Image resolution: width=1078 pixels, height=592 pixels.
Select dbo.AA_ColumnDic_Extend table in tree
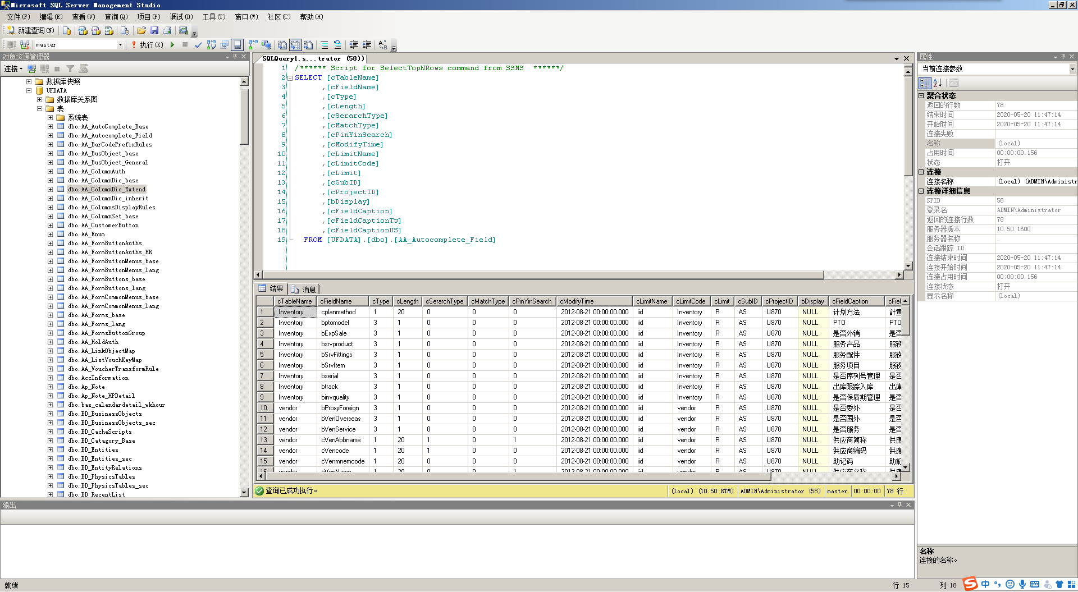(107, 189)
